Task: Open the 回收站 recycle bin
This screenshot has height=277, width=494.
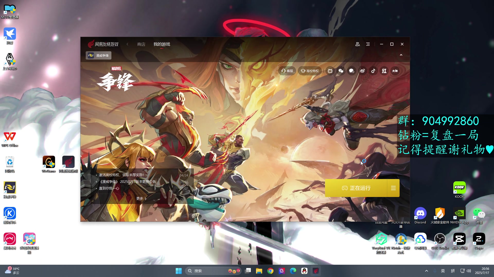Action: 10,164
